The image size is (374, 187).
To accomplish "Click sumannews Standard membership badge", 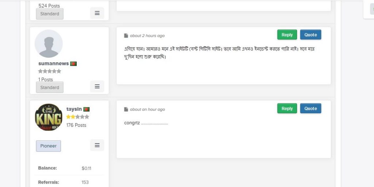I will [50, 87].
